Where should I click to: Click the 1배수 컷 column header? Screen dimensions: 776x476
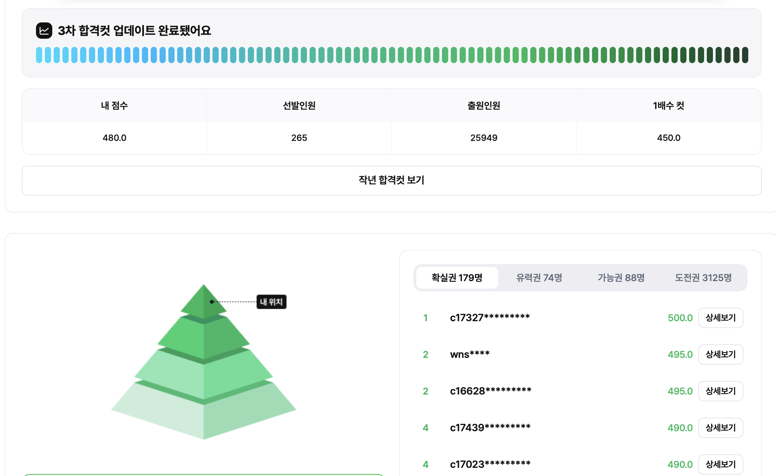pos(669,106)
